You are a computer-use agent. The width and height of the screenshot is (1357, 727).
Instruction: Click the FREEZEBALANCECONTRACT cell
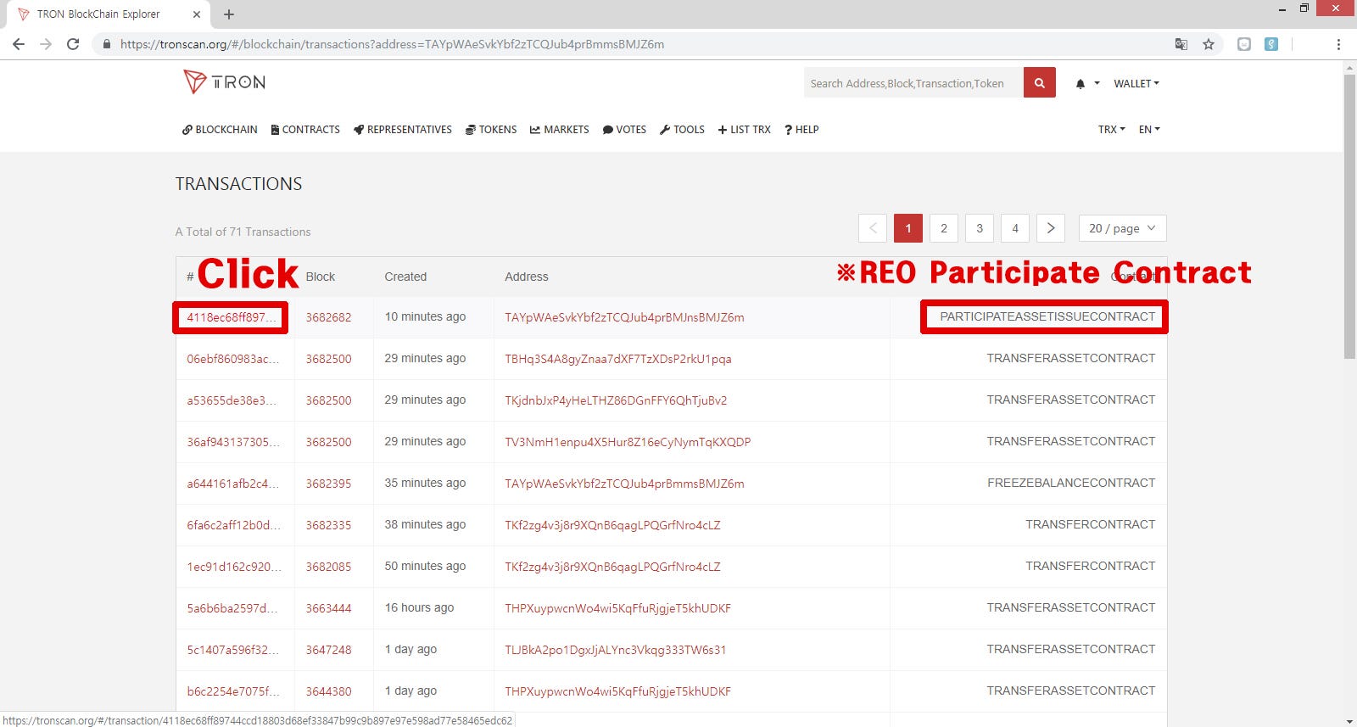click(1071, 483)
